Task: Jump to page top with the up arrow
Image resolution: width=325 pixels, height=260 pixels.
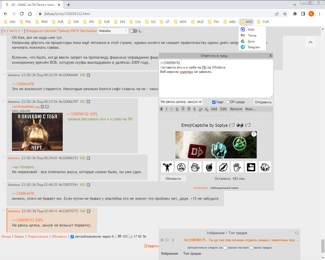Action: pyautogui.click(x=311, y=42)
